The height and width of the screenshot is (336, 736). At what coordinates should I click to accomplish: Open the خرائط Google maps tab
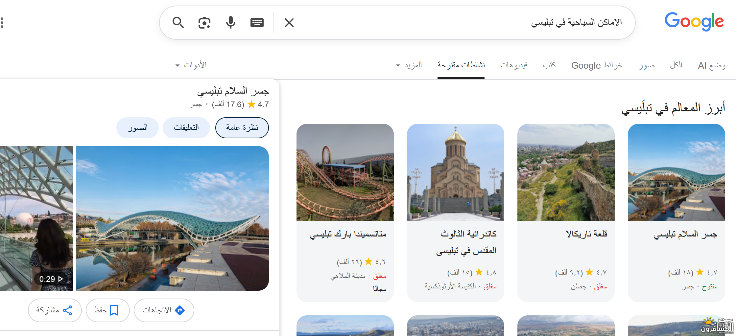click(597, 65)
